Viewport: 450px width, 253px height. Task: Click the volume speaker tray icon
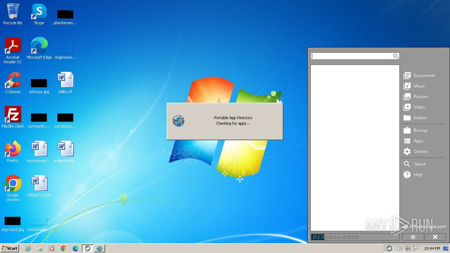click(x=399, y=248)
